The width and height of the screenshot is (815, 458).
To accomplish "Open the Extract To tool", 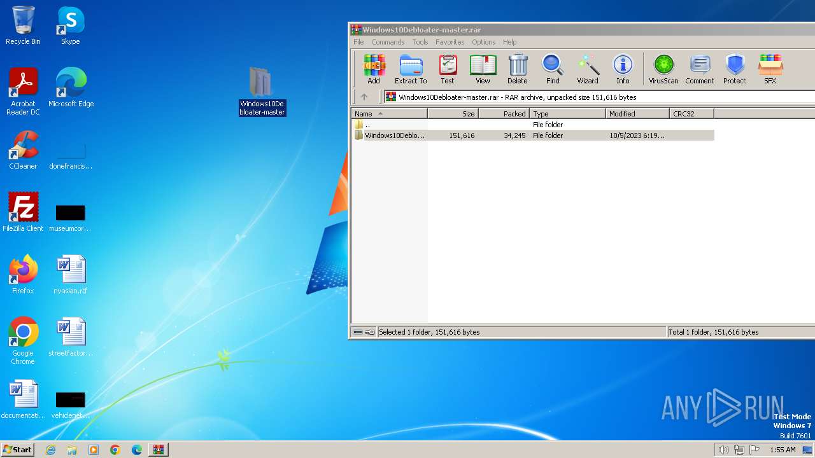I will click(411, 69).
